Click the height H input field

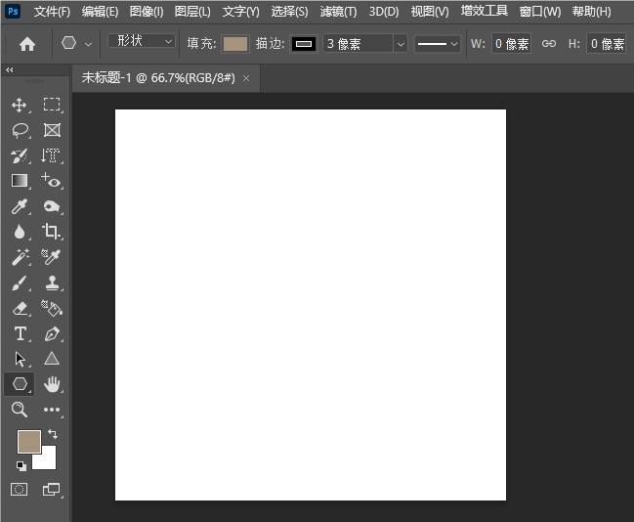[x=606, y=44]
